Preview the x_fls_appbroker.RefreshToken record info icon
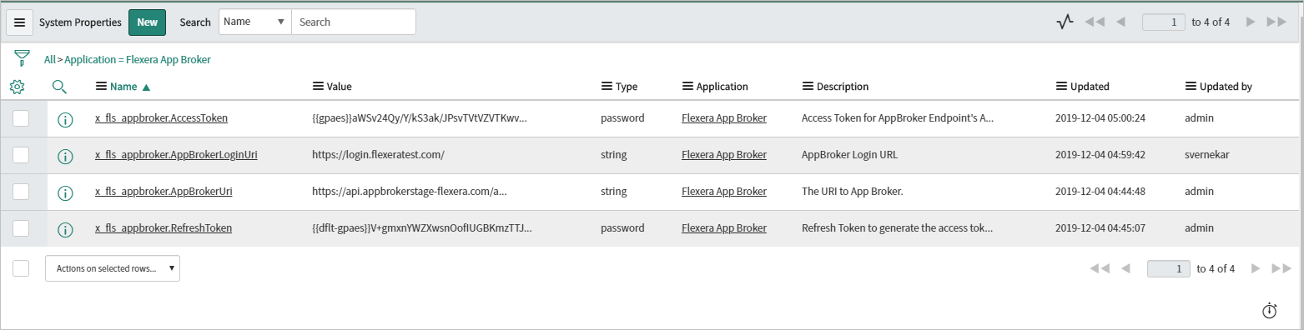This screenshot has height=330, width=1304. pyautogui.click(x=65, y=228)
